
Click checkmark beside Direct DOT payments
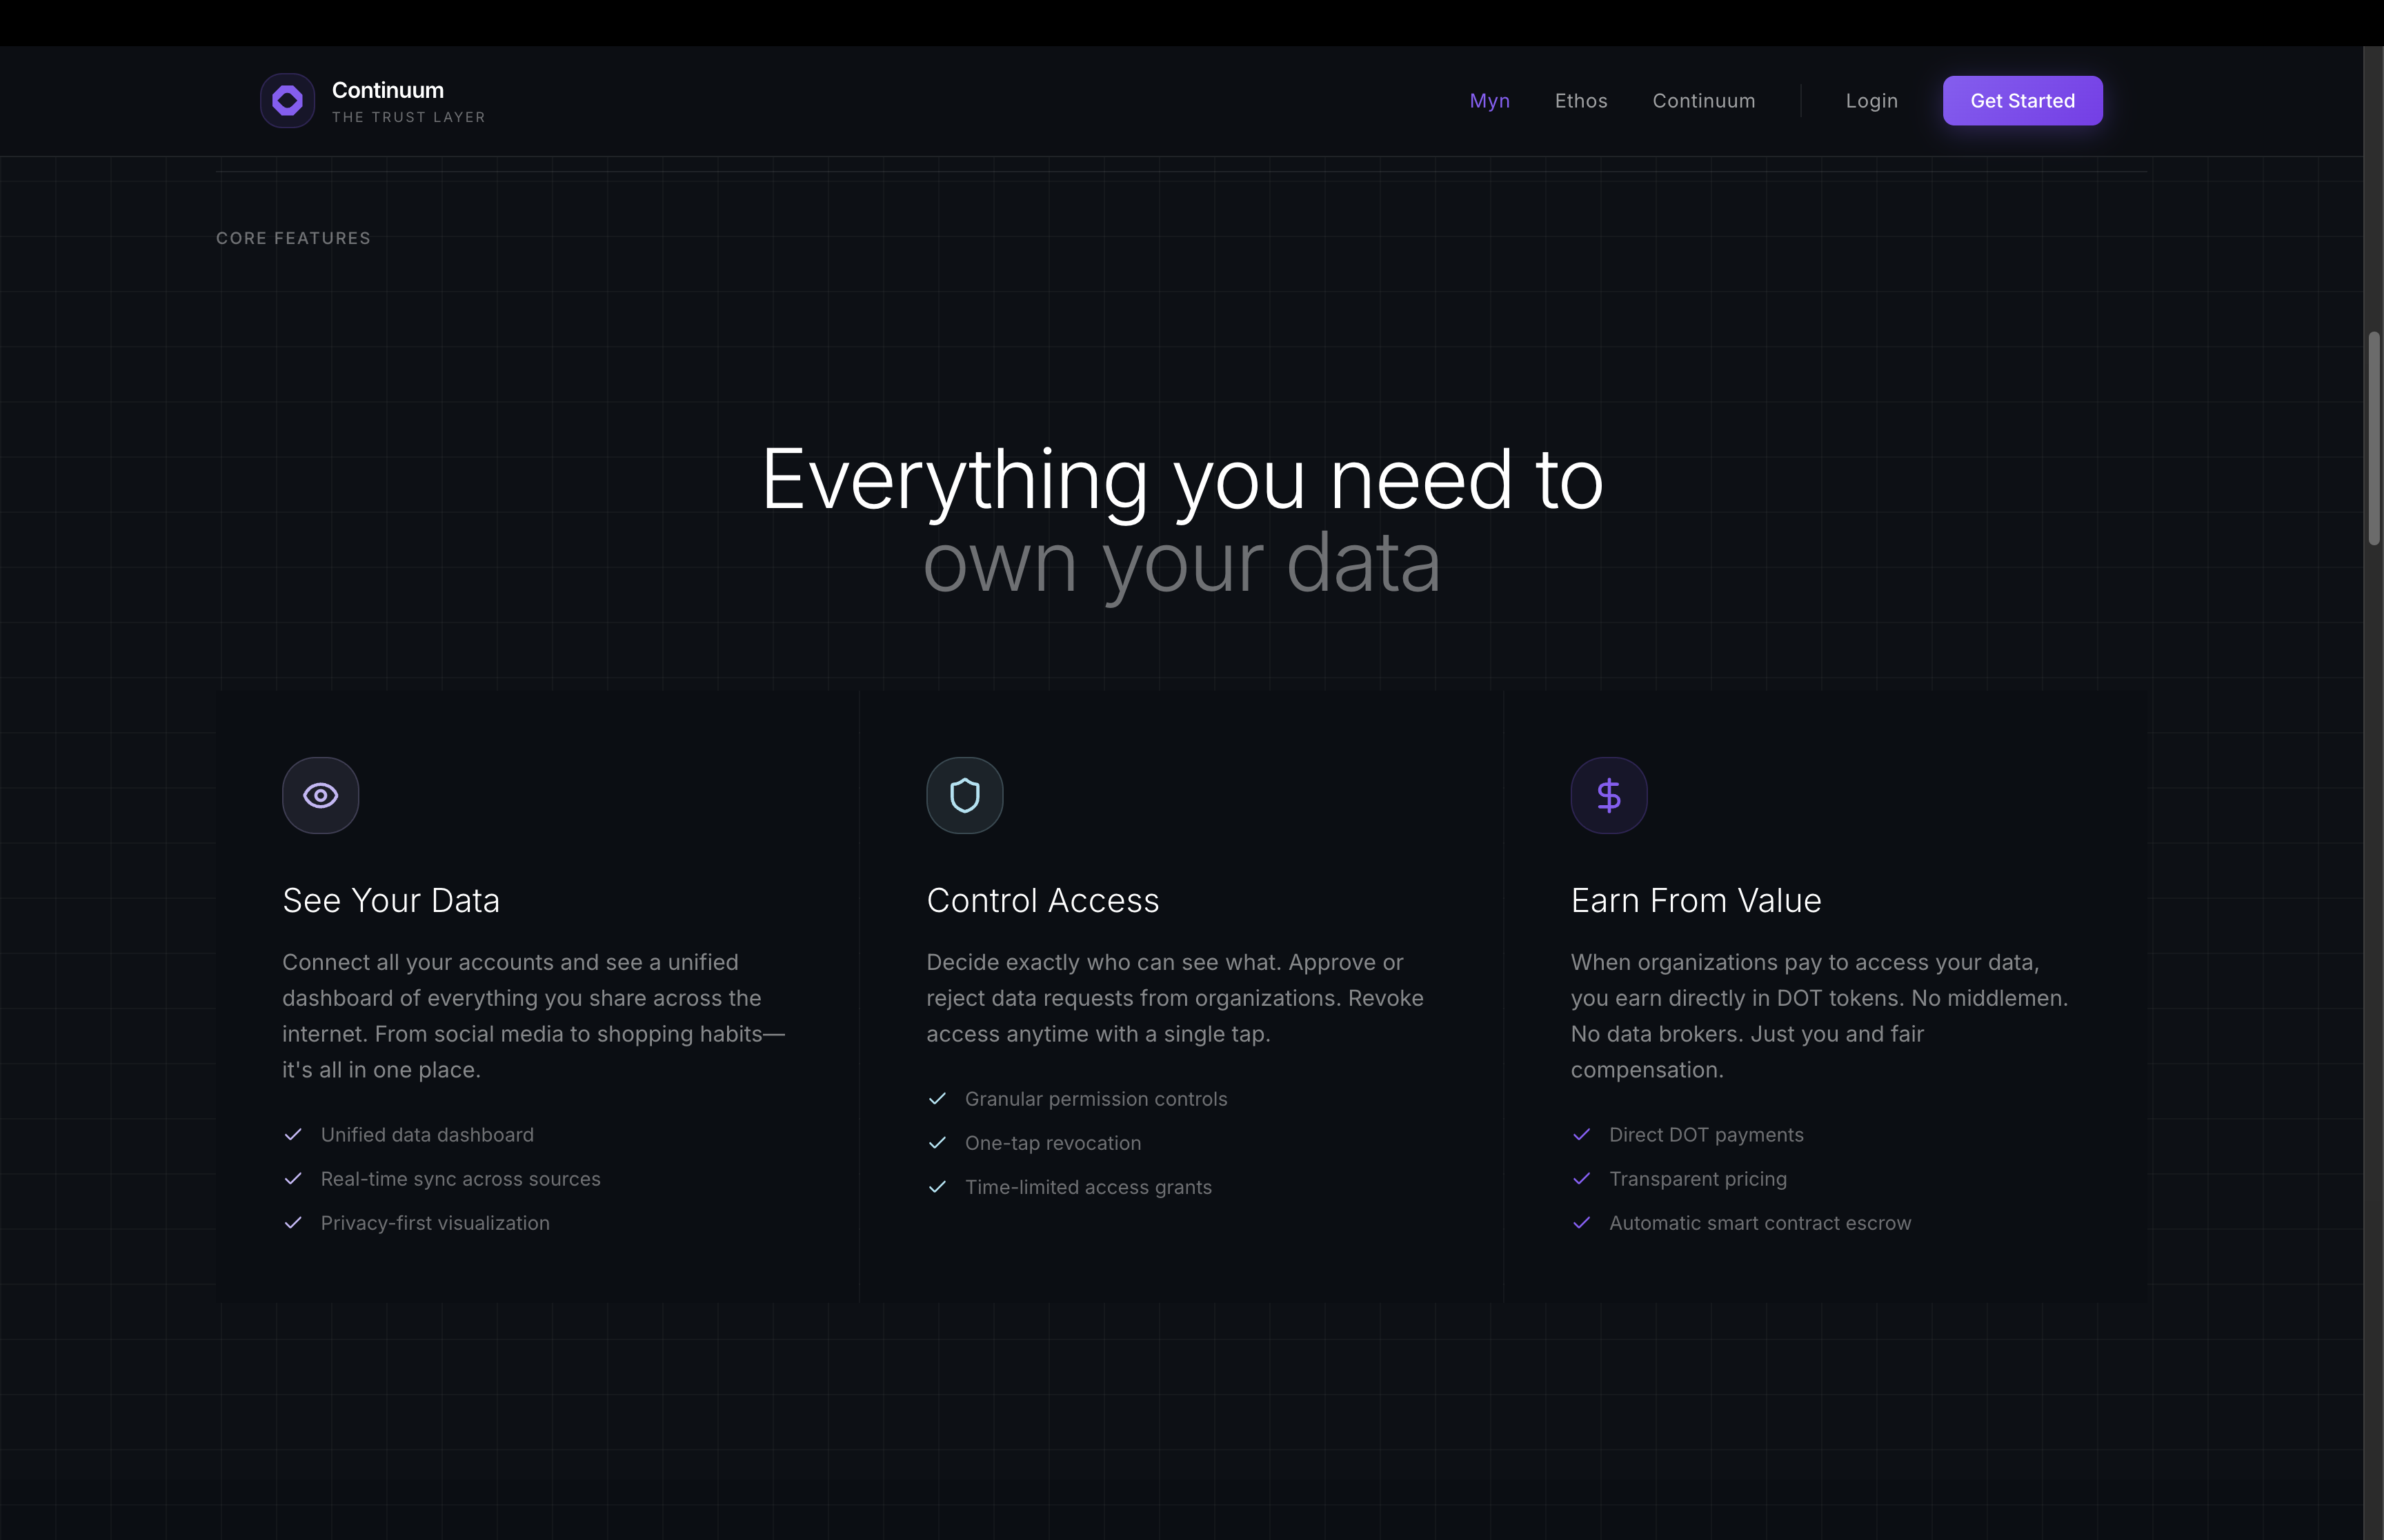(x=1582, y=1134)
